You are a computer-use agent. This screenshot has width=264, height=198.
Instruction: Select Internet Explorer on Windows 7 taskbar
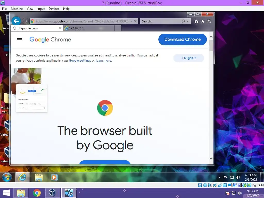[x=23, y=177]
